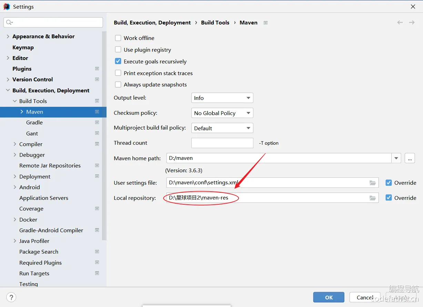Click Build, Execution, Deployment in breadcrumb
The image size is (423, 307).
coord(152,23)
